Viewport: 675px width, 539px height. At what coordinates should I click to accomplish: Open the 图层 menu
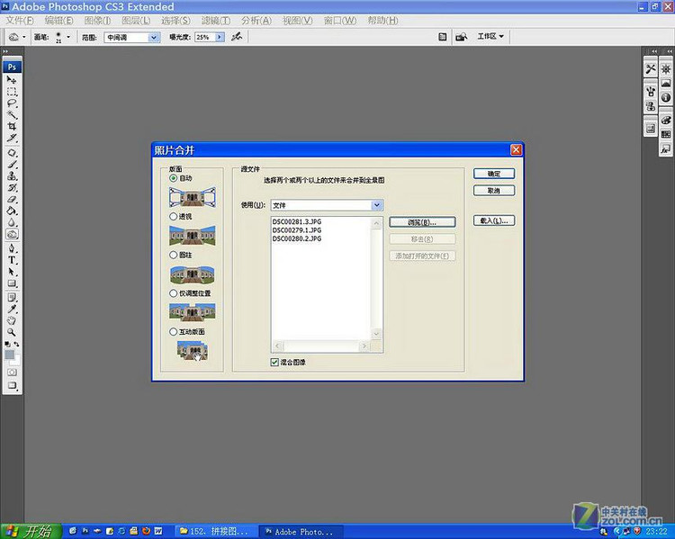click(136, 20)
